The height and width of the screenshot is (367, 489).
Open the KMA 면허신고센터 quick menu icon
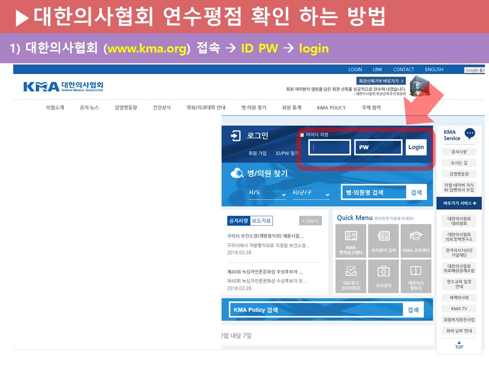[x=351, y=241]
